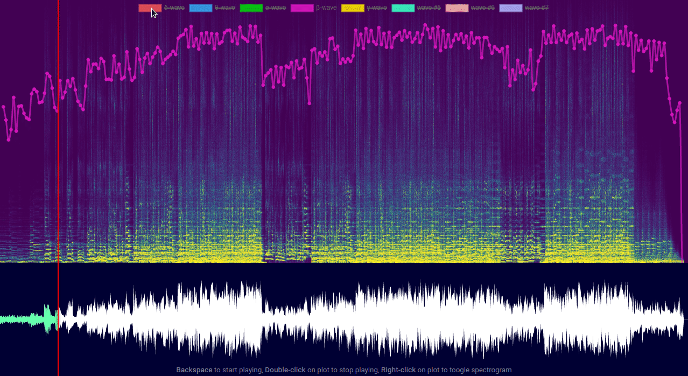Click the keyboard shortcut hint text at the bottom
688x376 pixels.
coord(343,370)
